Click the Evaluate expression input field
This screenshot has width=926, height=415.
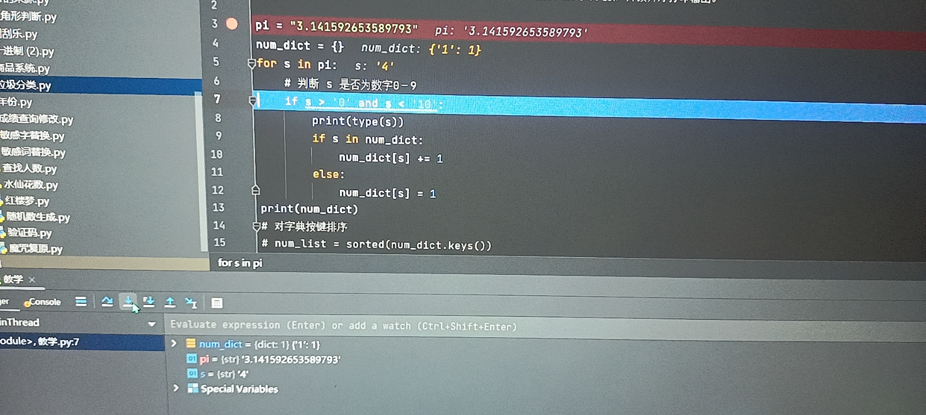(x=346, y=326)
